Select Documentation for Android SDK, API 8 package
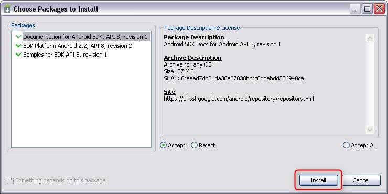Viewport: 388px width, 194px height. (x=85, y=37)
